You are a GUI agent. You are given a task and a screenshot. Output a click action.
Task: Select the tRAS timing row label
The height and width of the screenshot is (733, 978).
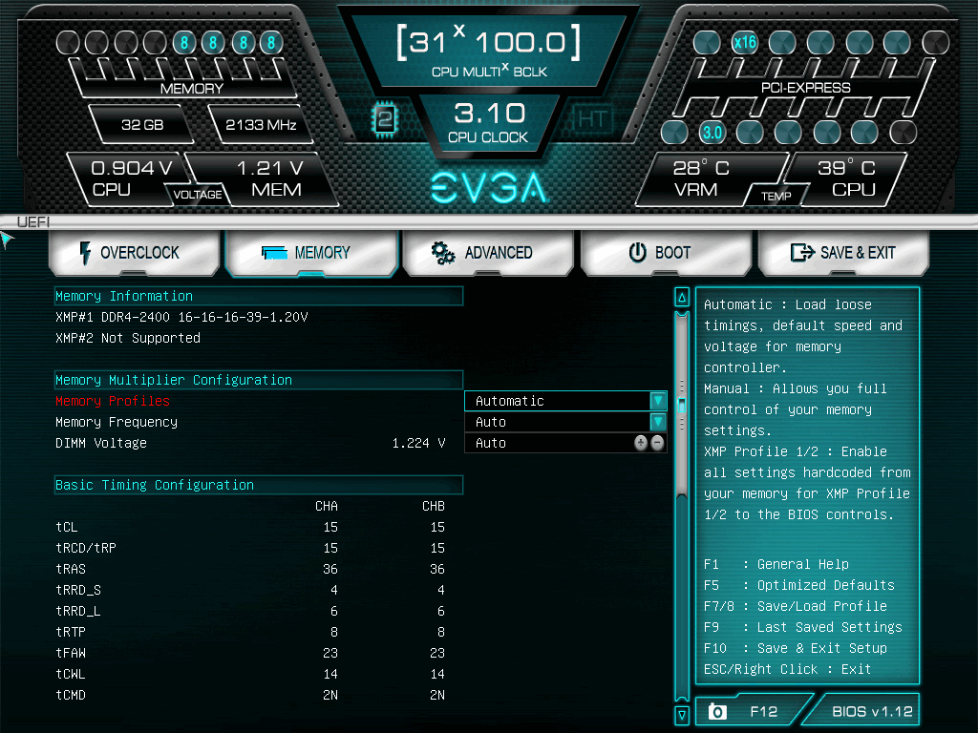71,569
